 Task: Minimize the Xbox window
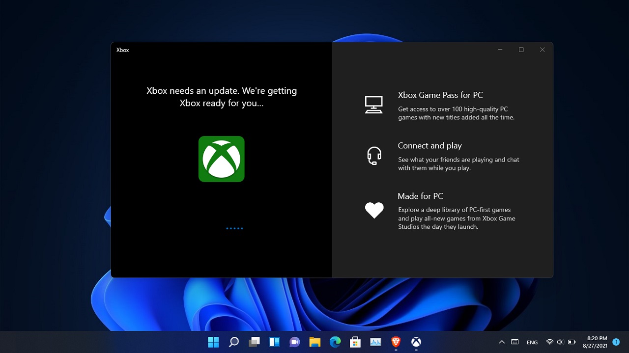pyautogui.click(x=500, y=50)
